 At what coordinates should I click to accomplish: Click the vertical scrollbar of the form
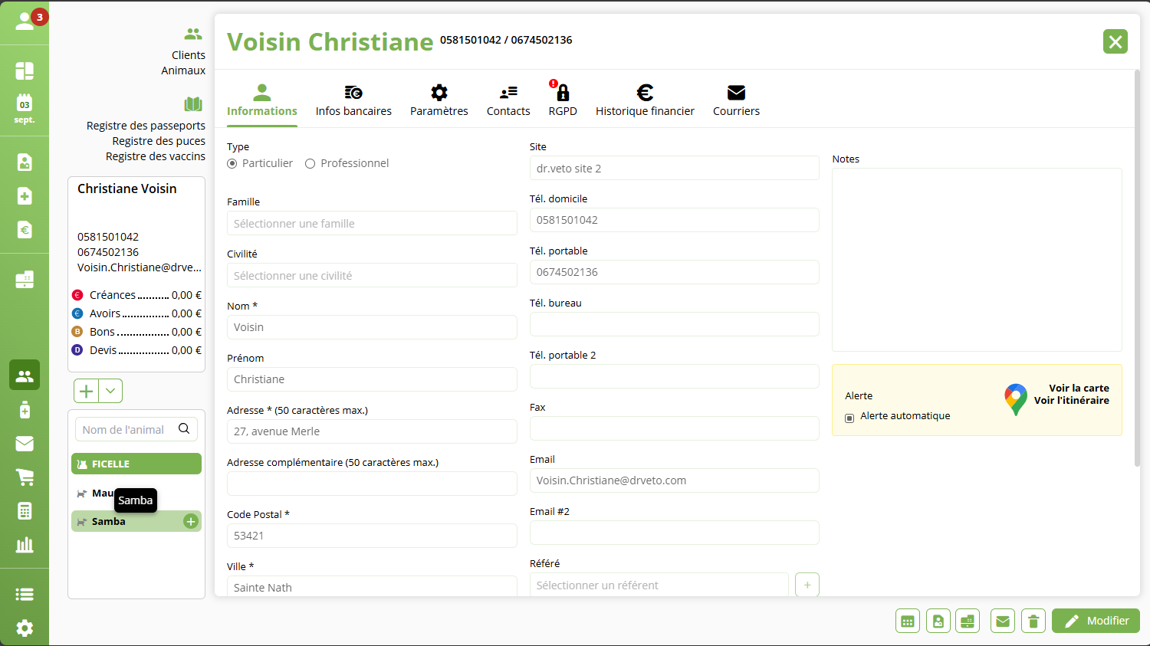click(1137, 268)
